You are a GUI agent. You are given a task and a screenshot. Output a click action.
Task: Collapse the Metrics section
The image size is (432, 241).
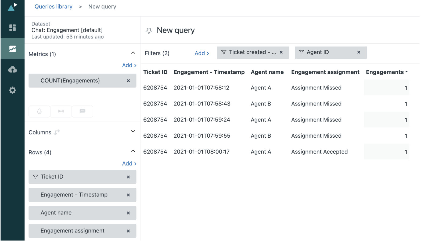pyautogui.click(x=133, y=53)
